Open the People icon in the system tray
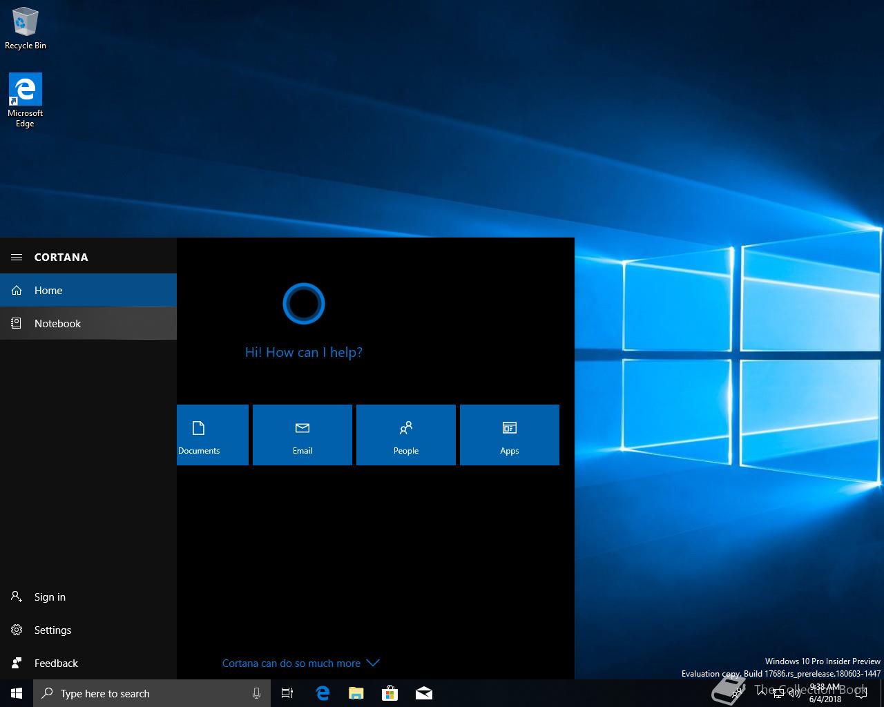 point(738,693)
